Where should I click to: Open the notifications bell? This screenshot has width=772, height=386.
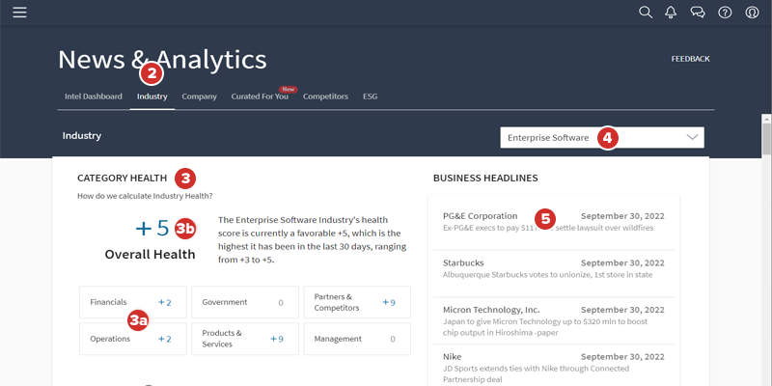[672, 13]
